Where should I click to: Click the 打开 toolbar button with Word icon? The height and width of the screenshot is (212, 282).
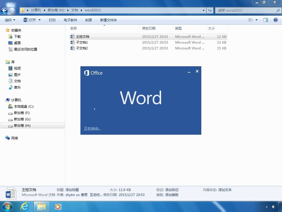(30, 20)
